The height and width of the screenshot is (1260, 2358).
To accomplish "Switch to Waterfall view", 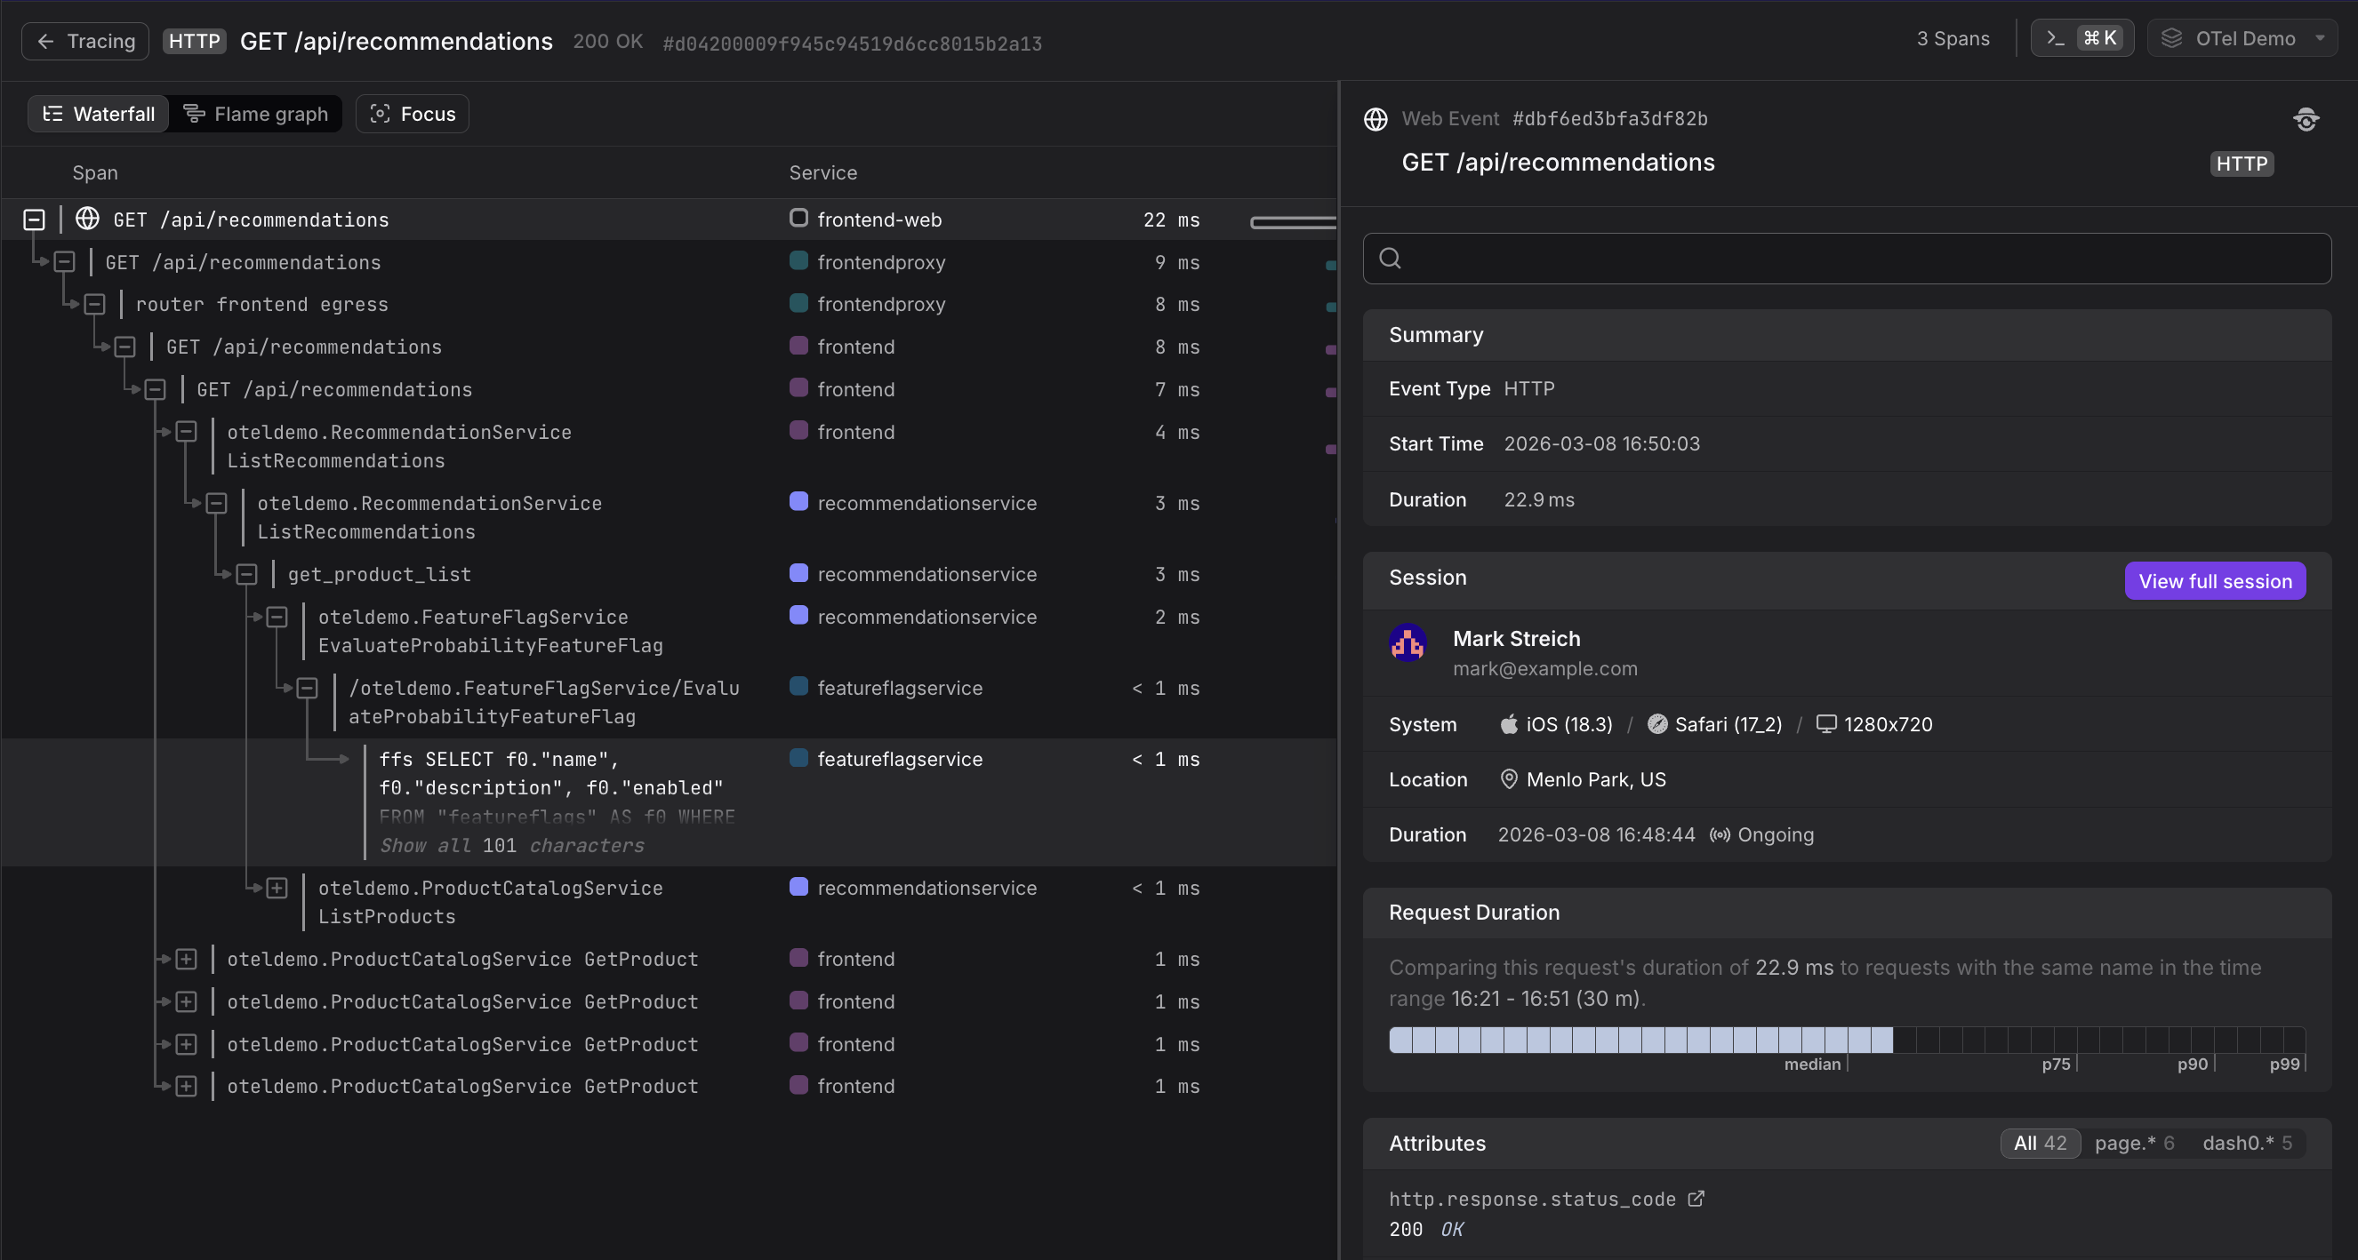I will (x=99, y=114).
